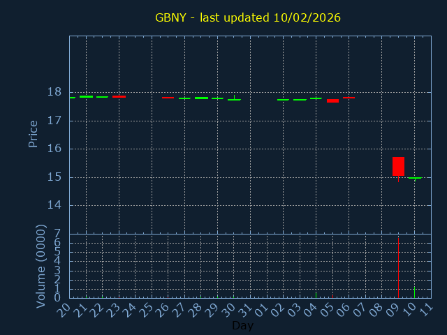Click the red candlestick on day 23
447x335 pixels.
point(119,96)
